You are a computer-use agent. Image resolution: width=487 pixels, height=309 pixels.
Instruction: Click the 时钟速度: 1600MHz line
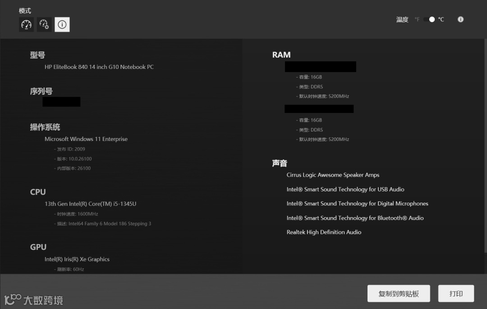click(76, 214)
